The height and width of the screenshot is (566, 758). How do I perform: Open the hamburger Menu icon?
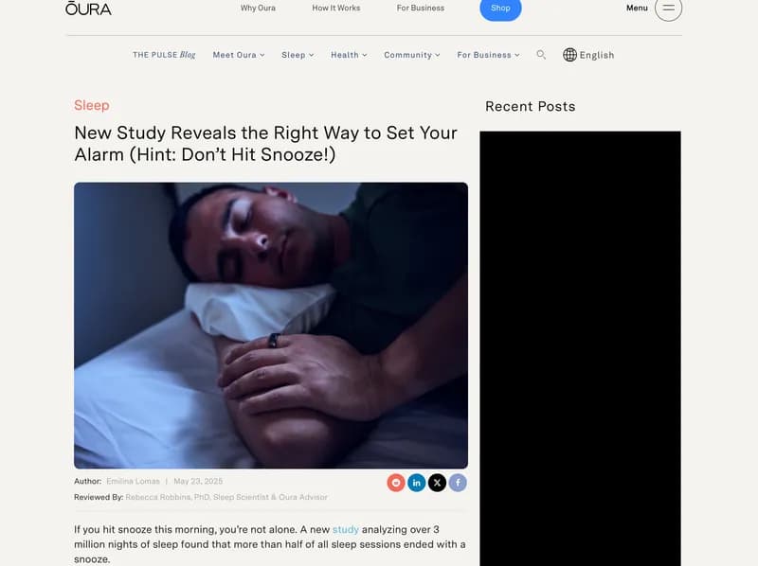668,8
